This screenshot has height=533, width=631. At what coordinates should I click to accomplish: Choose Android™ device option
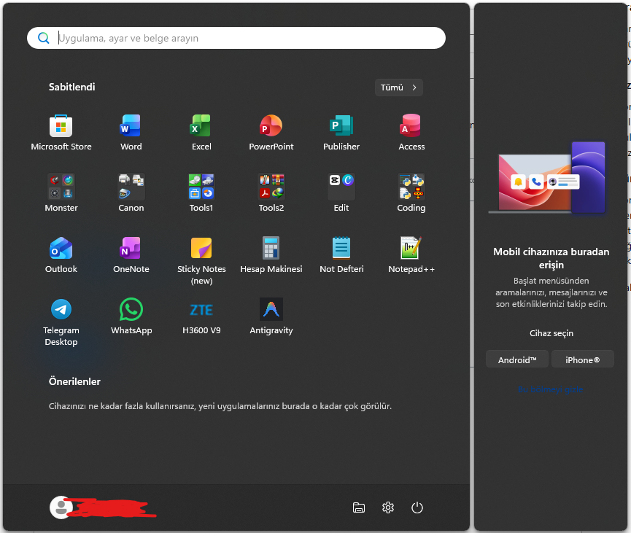click(x=517, y=359)
